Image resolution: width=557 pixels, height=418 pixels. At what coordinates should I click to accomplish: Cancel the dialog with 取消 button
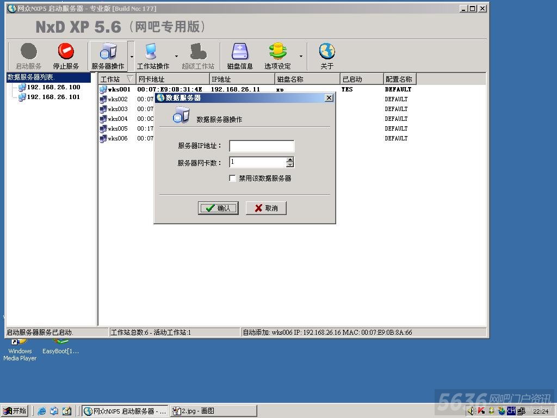(266, 208)
